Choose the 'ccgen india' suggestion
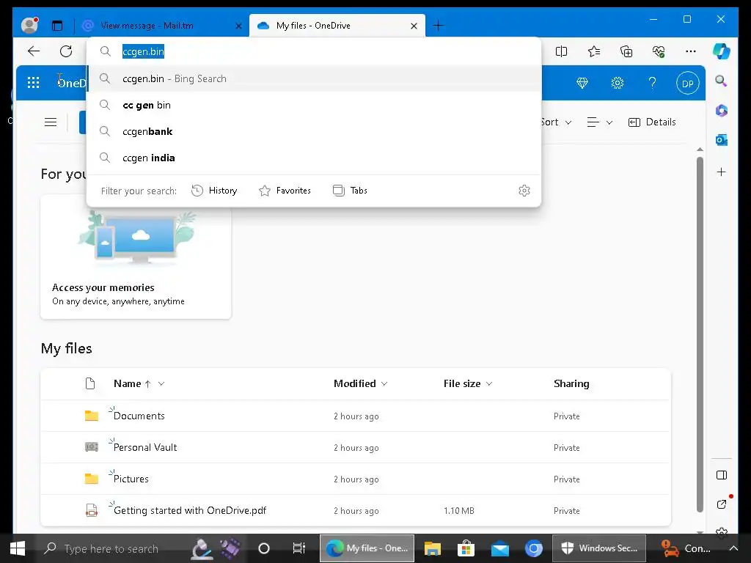Viewport: 751px width, 563px height. tap(314, 158)
